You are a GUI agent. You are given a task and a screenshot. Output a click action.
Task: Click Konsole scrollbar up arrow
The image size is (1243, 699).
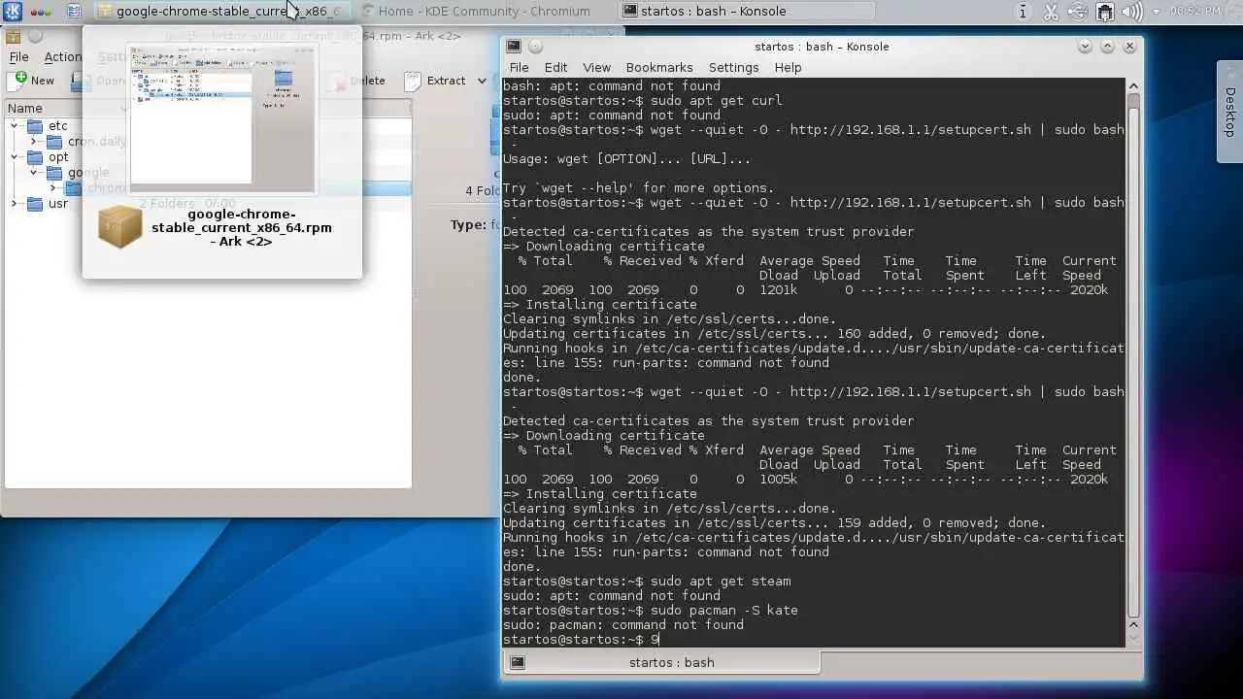(1133, 85)
